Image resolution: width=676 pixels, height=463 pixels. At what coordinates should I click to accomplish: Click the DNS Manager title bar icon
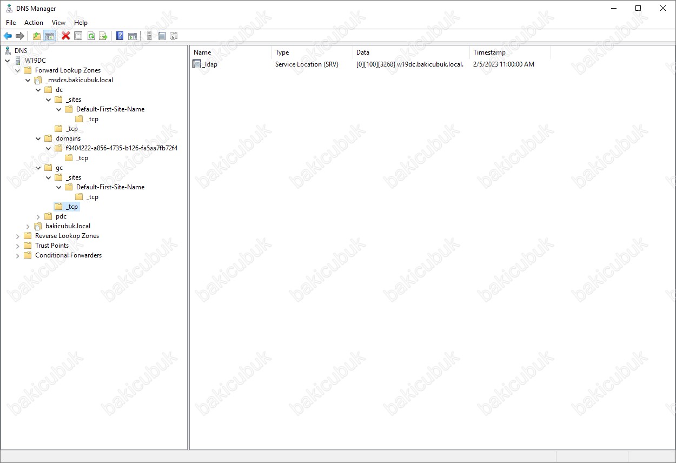click(x=9, y=8)
